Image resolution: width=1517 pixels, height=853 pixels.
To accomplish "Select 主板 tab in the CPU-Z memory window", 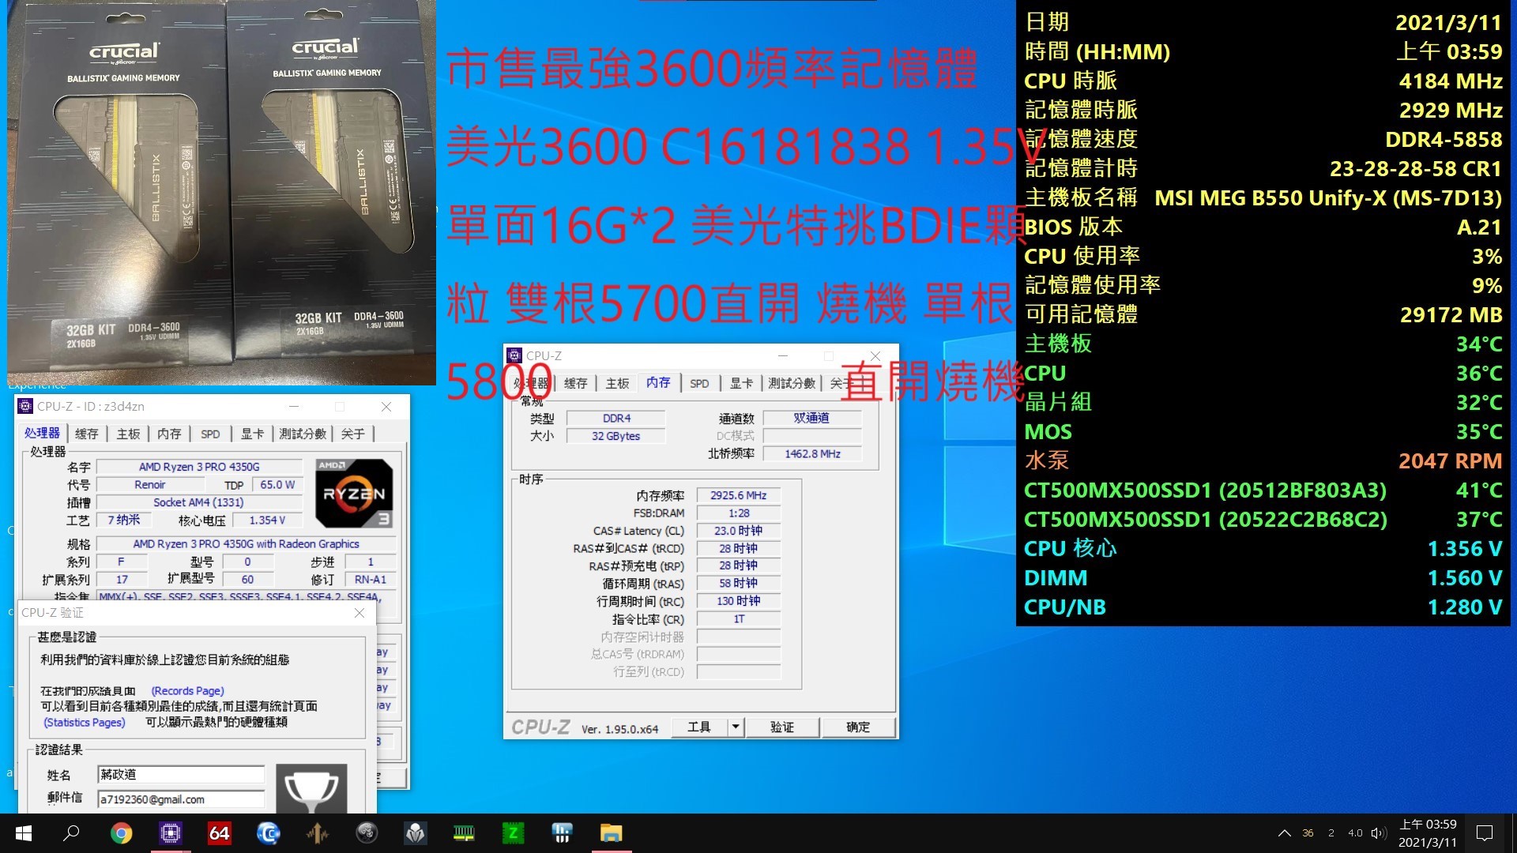I will pos(617,383).
